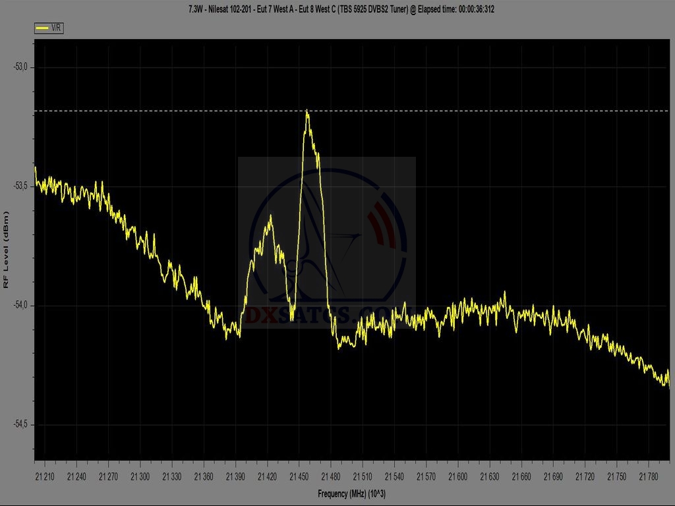Screen dimensions: 675x506
Task: Click the 21 300 frequency tick label
Action: click(140, 476)
